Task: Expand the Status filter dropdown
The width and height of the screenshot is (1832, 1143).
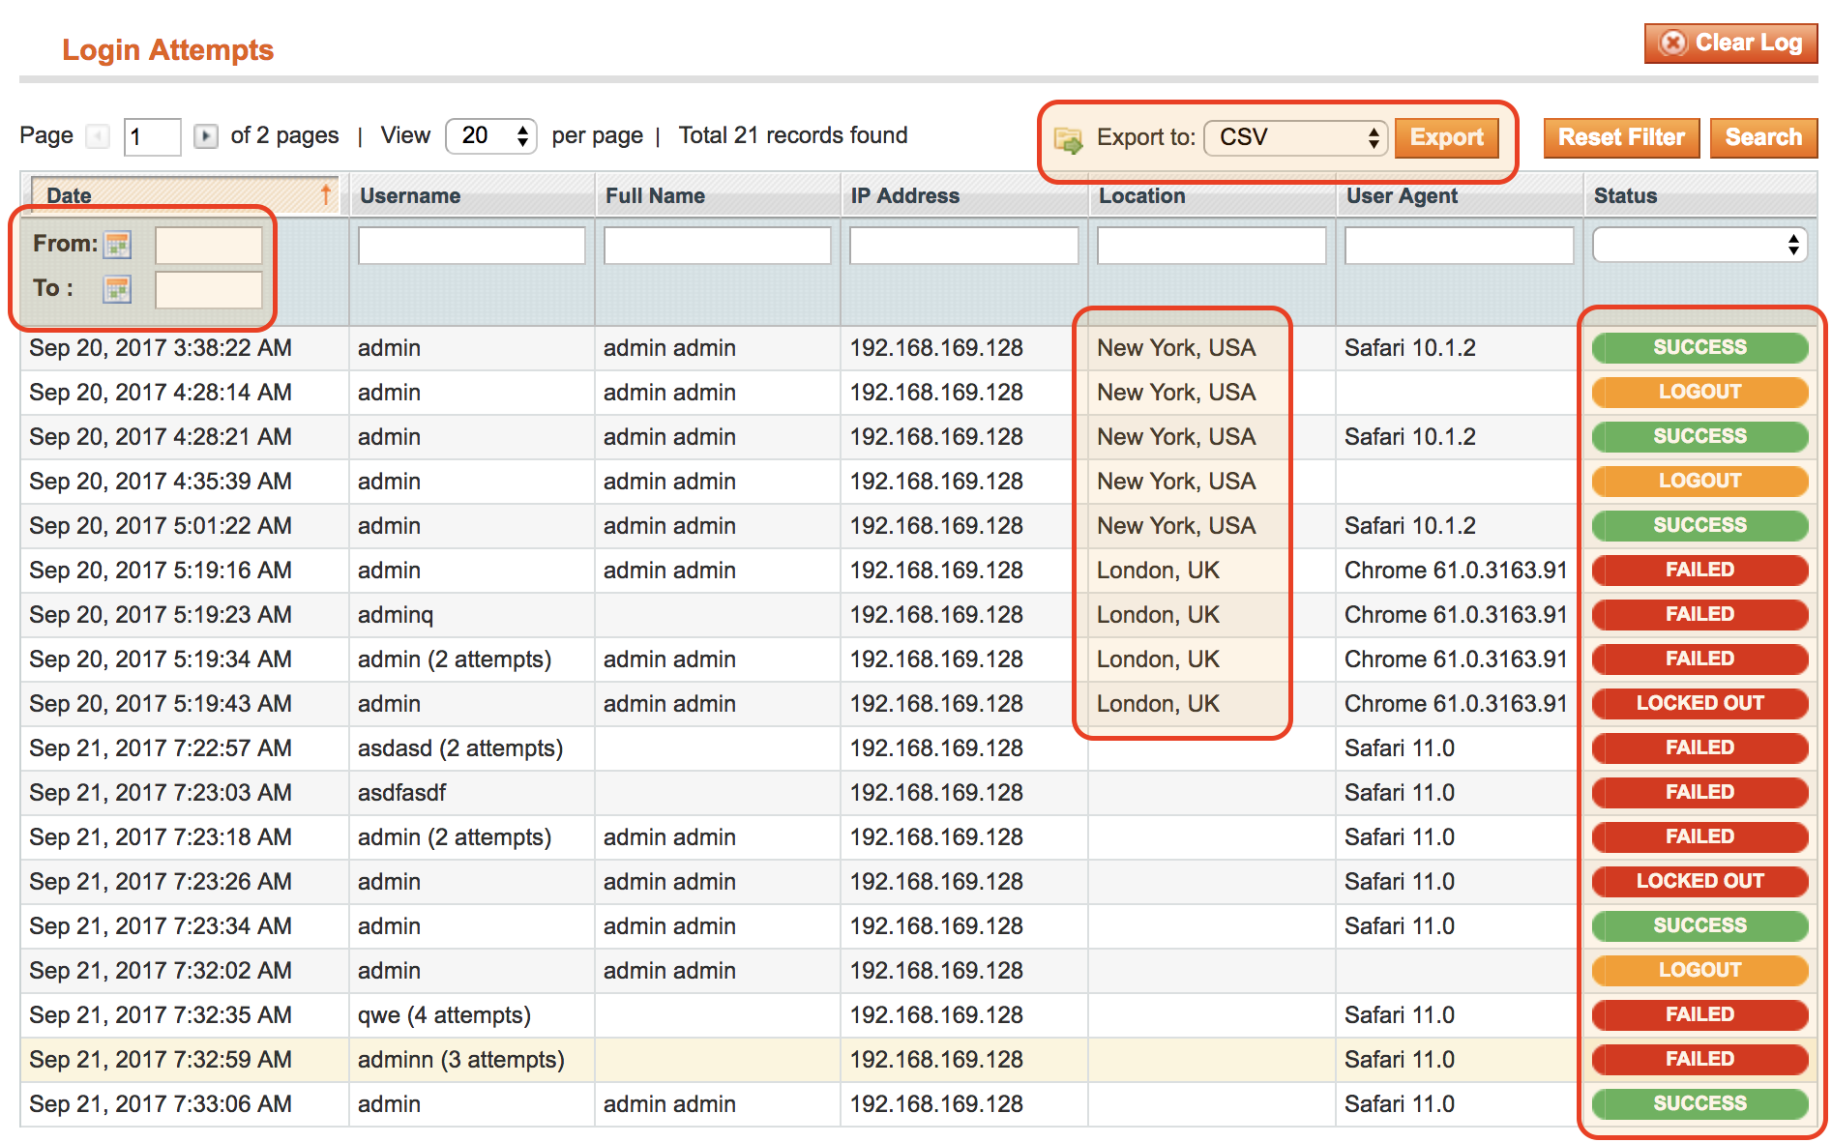Action: coord(1699,245)
